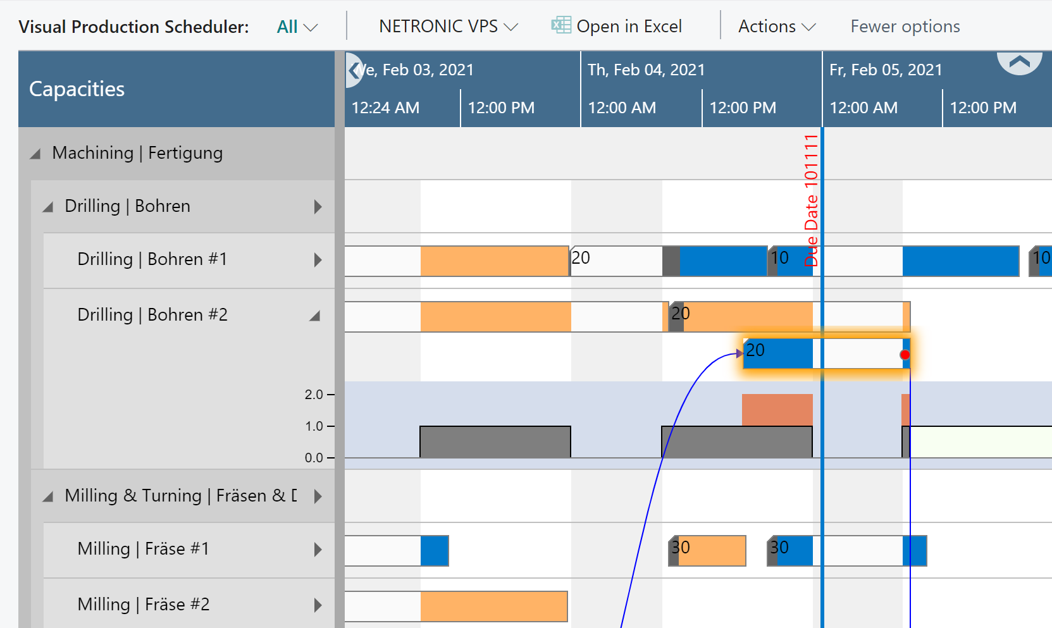Open the All view filter dropdown
1052x628 pixels.
297,26
